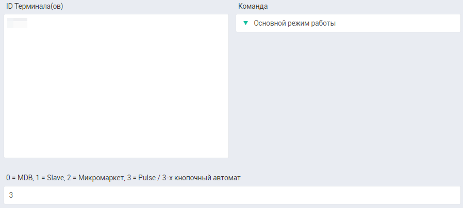Click the 'ID Терминала(ов)' label

[x=35, y=6]
